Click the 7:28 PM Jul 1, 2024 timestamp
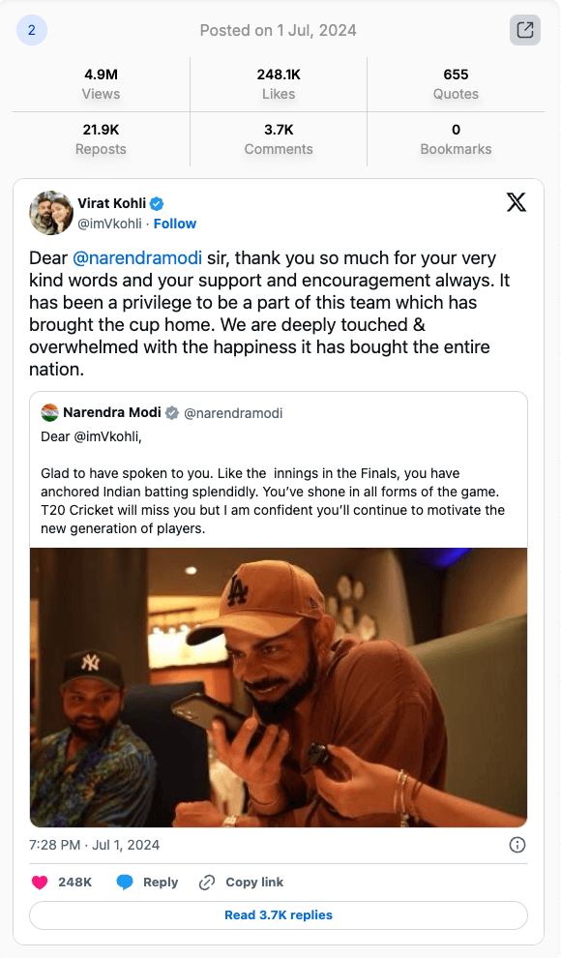 94,845
